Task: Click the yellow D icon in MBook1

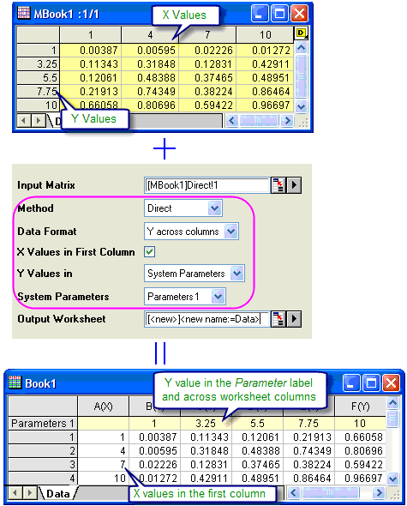Action: [302, 33]
